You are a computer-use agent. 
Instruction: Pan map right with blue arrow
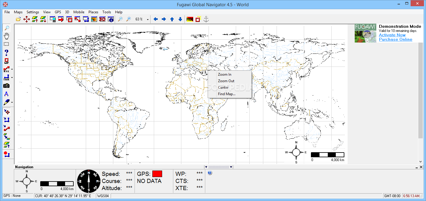pos(164,19)
